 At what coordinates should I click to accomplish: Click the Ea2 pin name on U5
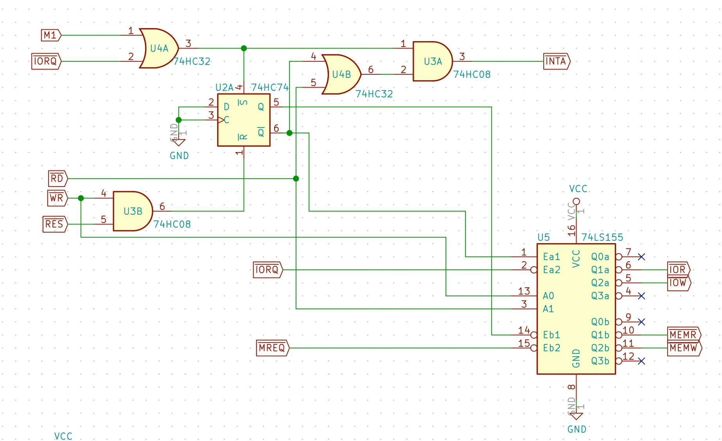[x=551, y=270]
